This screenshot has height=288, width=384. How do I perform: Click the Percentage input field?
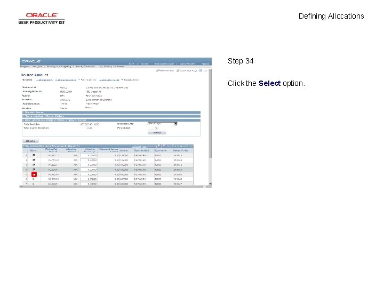pyautogui.click(x=153, y=128)
